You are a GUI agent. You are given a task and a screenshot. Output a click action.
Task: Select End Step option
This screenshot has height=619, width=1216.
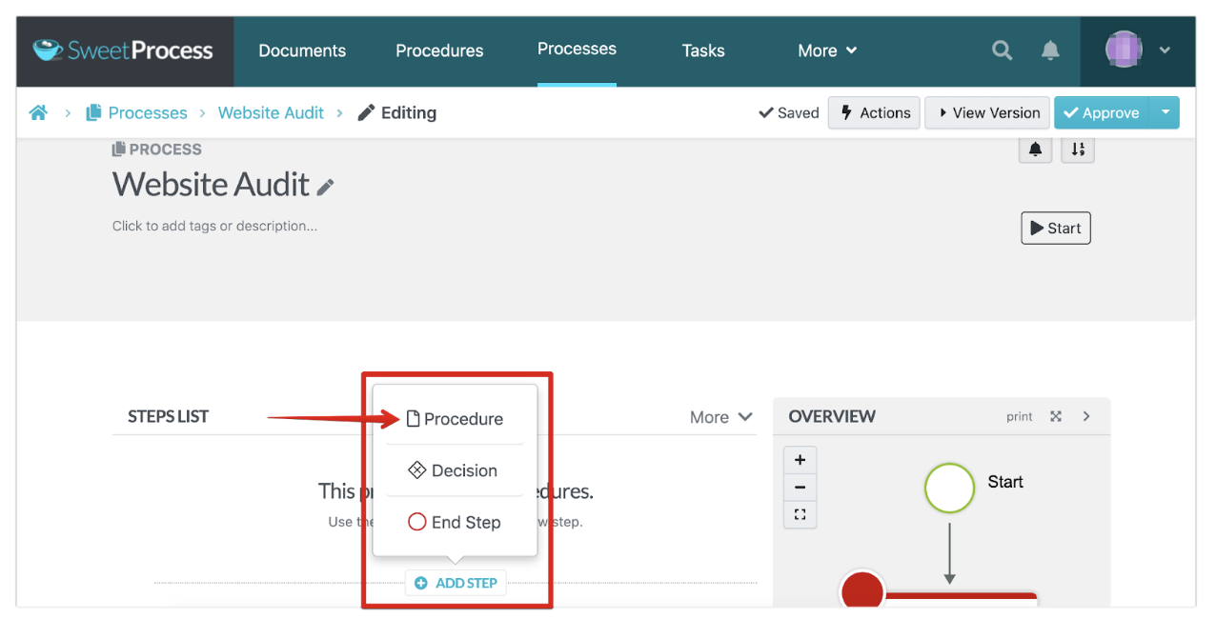[454, 522]
